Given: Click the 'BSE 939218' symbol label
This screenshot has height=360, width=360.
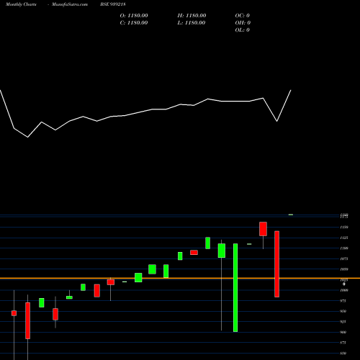Looking at the screenshot, I should pyautogui.click(x=113, y=4).
